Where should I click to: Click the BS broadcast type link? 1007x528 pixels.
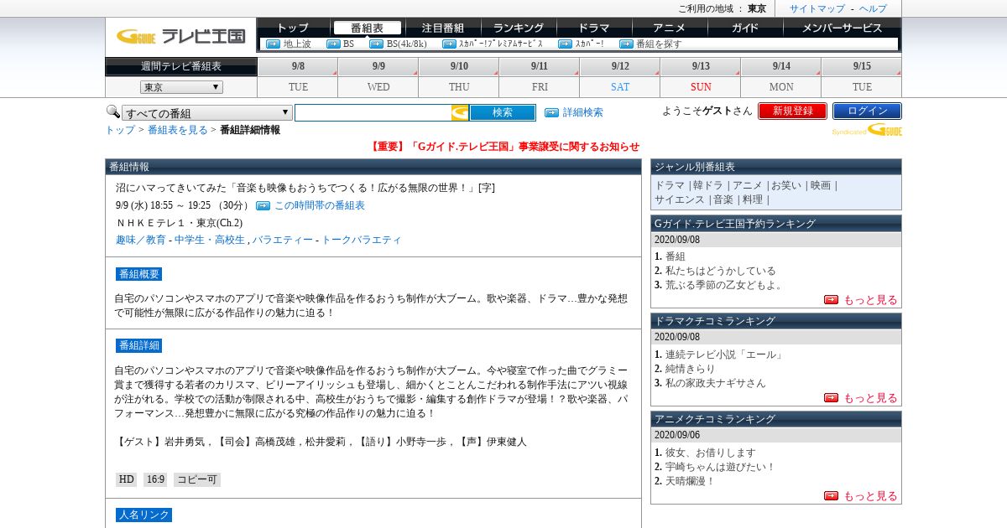348,44
